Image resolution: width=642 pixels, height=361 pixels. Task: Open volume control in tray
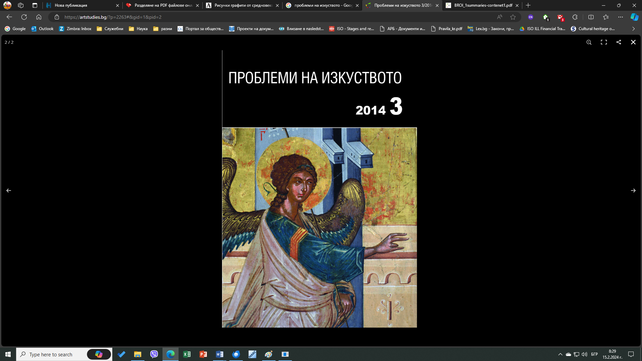pos(584,354)
